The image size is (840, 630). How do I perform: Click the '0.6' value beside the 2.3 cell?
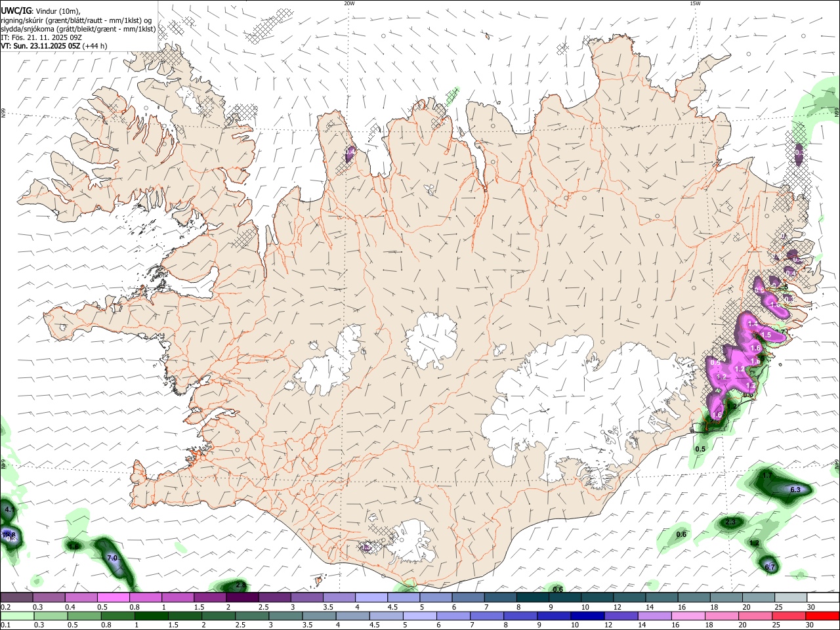click(x=681, y=534)
